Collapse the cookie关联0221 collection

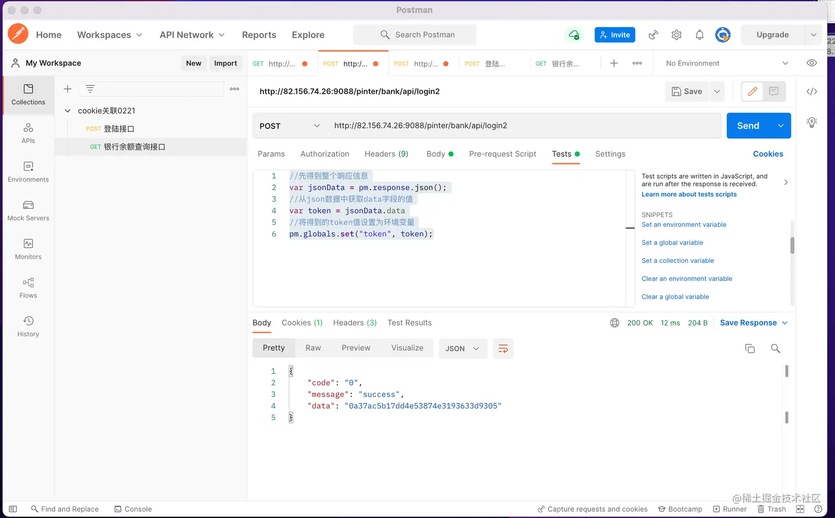[x=68, y=111]
